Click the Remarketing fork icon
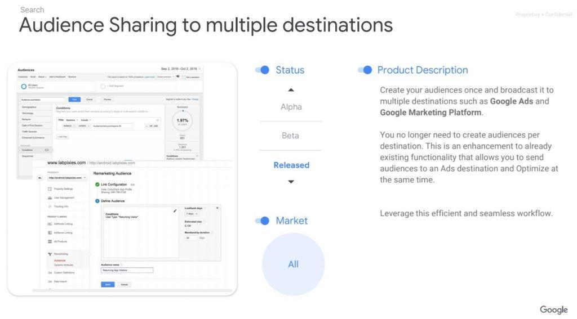Viewport: 577px width, 319px height. pyautogui.click(x=50, y=254)
